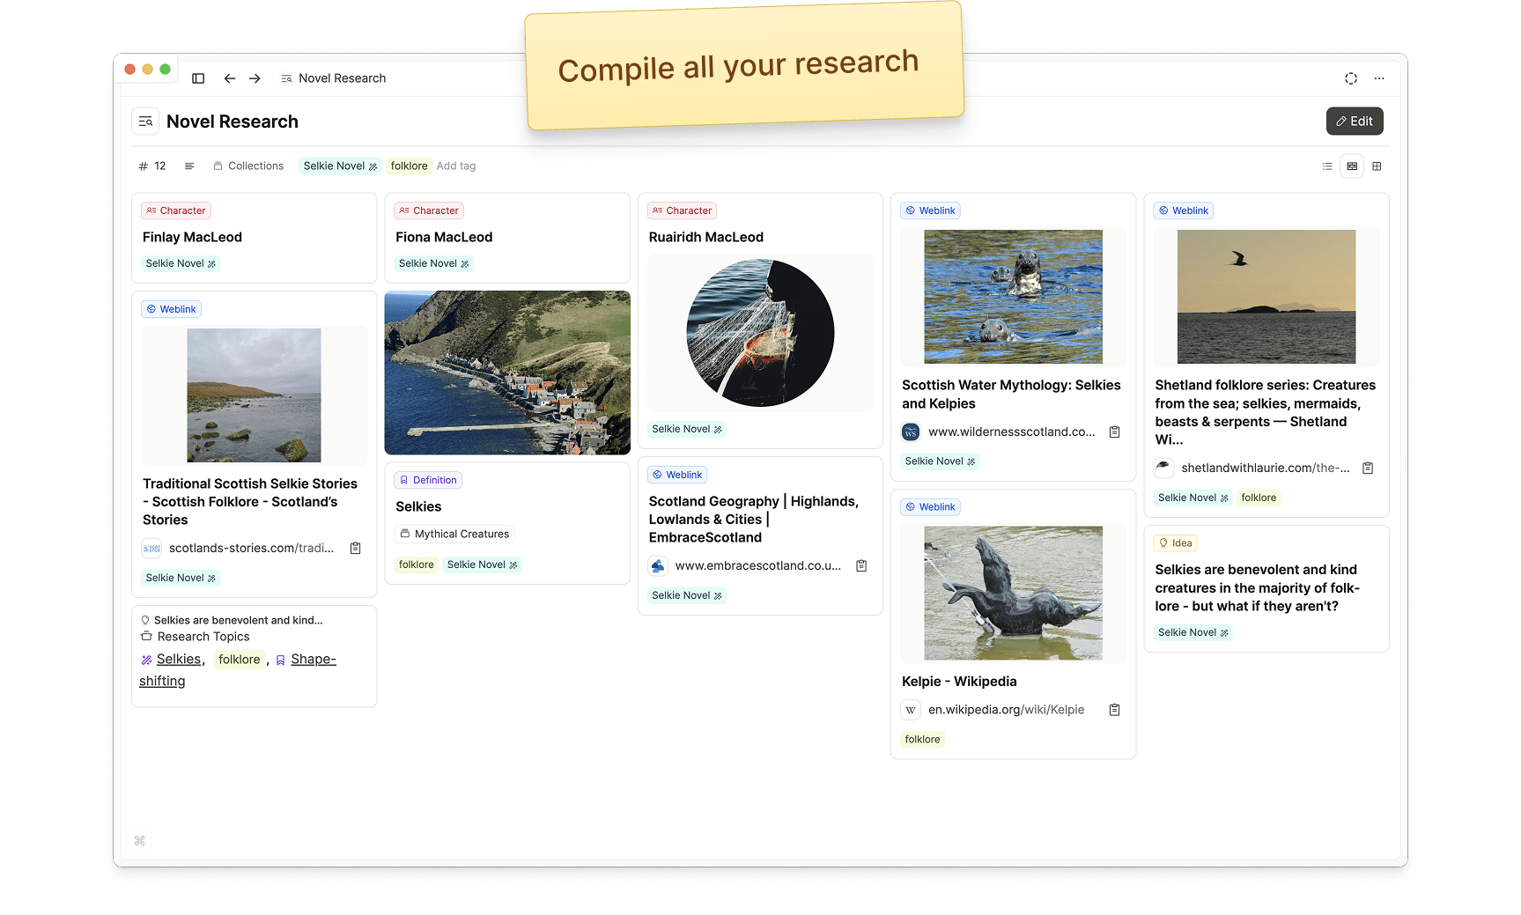Click the Edit button
The height and width of the screenshot is (915, 1521).
(1355, 122)
